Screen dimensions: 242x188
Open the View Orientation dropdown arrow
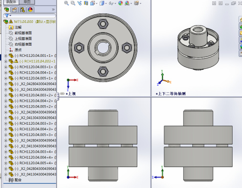pyautogui.click(x=97, y=3)
